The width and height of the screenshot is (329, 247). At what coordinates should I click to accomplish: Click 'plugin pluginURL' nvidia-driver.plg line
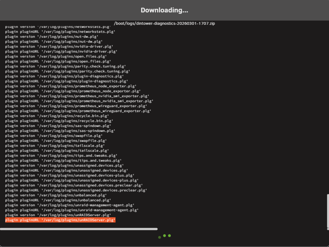(61, 51)
